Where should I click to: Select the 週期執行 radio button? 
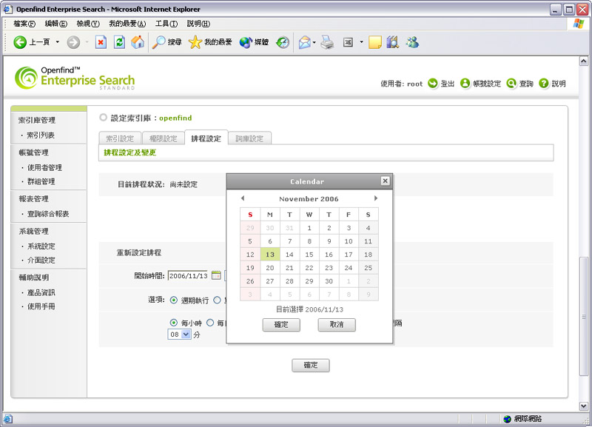[x=174, y=300]
